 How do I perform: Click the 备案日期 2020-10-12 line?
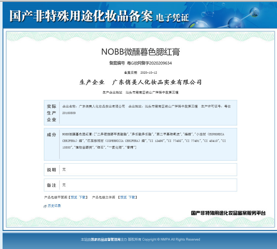click(141, 73)
